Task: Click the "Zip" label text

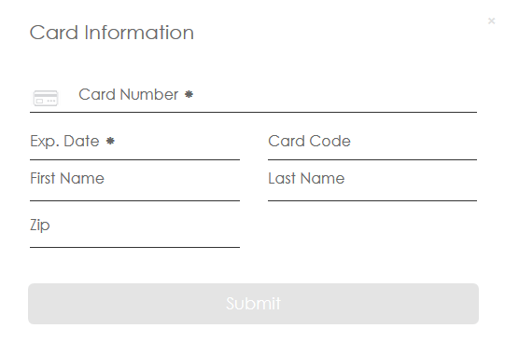Action: tap(40, 226)
